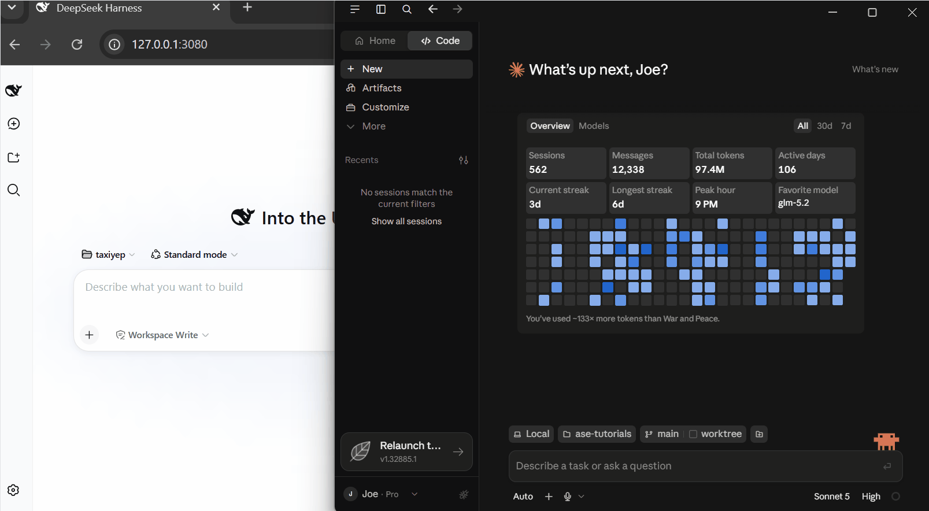Click the leaf icon on the Relaunch card
Image resolution: width=929 pixels, height=511 pixels.
click(x=361, y=451)
